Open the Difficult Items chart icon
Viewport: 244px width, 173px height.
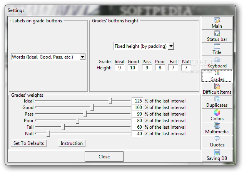(x=217, y=86)
